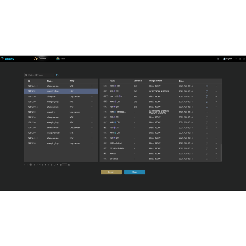Click the comment icon on the 3/5 contours row

point(207,91)
